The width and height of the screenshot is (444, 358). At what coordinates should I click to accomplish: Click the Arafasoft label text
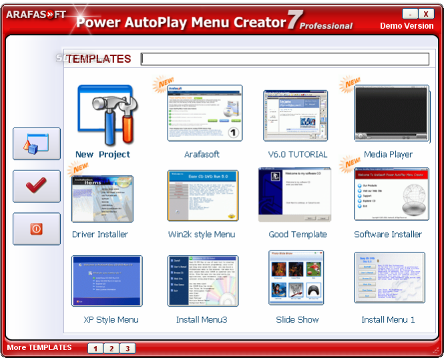pos(202,154)
